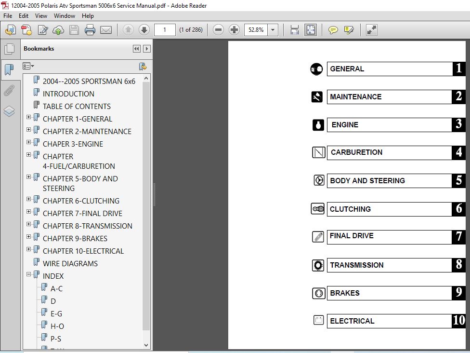Go to previous page with up arrow
470x353 pixels.
pos(128,30)
